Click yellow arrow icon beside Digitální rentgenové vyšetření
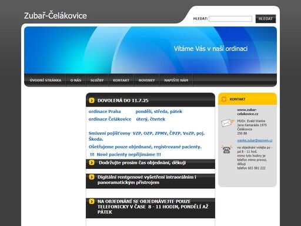 point(92,177)
